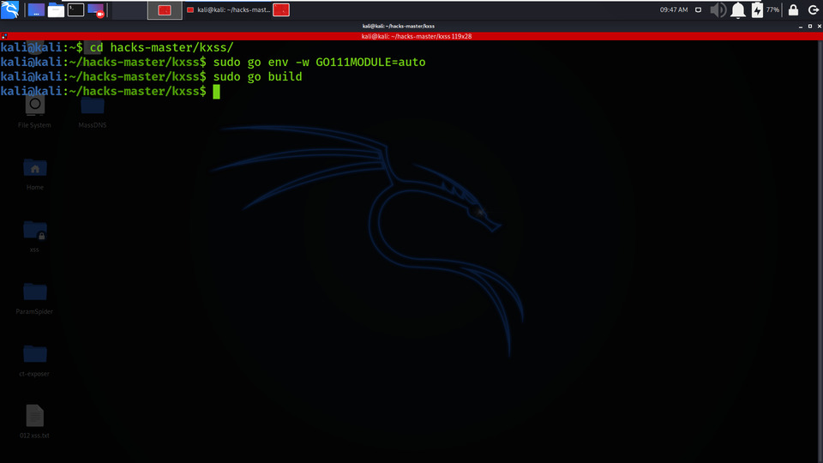Open the 09:47 AM clock
Viewport: 823px width, 463px height.
coord(674,10)
